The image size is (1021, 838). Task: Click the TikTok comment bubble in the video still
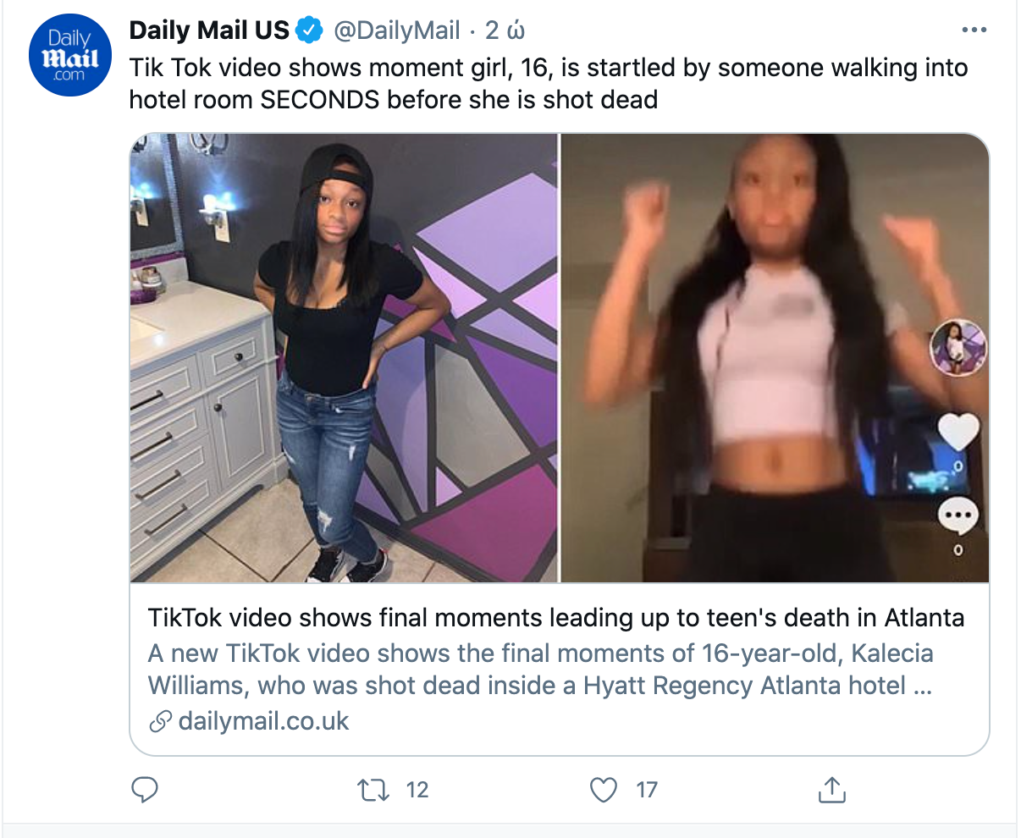958,516
